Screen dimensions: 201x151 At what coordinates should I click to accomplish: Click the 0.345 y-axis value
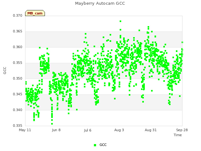18,94
